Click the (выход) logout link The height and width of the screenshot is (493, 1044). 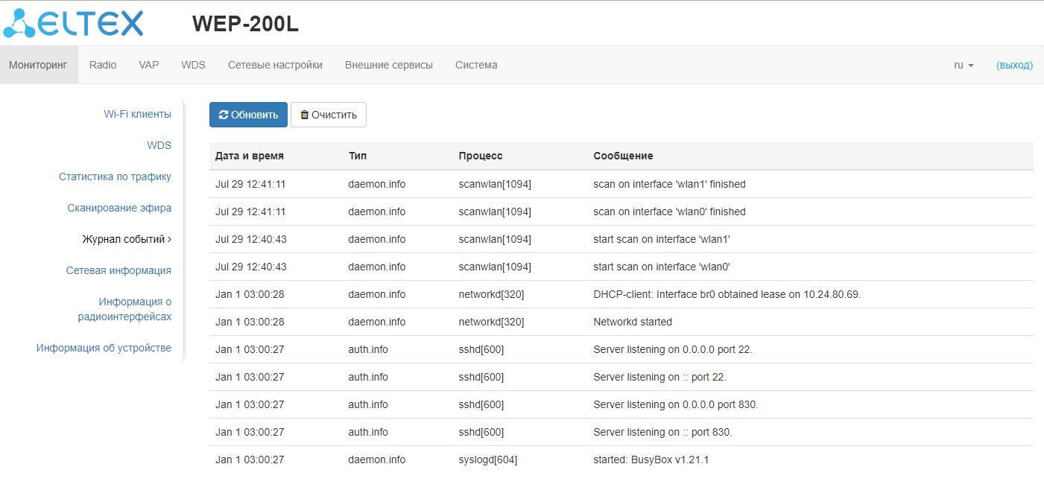tap(1014, 65)
